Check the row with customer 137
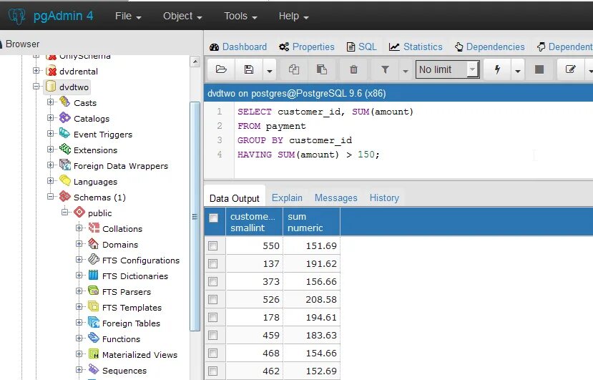The width and height of the screenshot is (593, 380). [213, 263]
